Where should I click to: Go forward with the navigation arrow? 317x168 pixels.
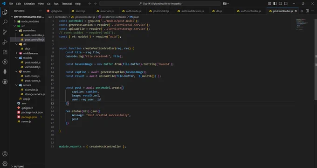(x=95, y=4)
